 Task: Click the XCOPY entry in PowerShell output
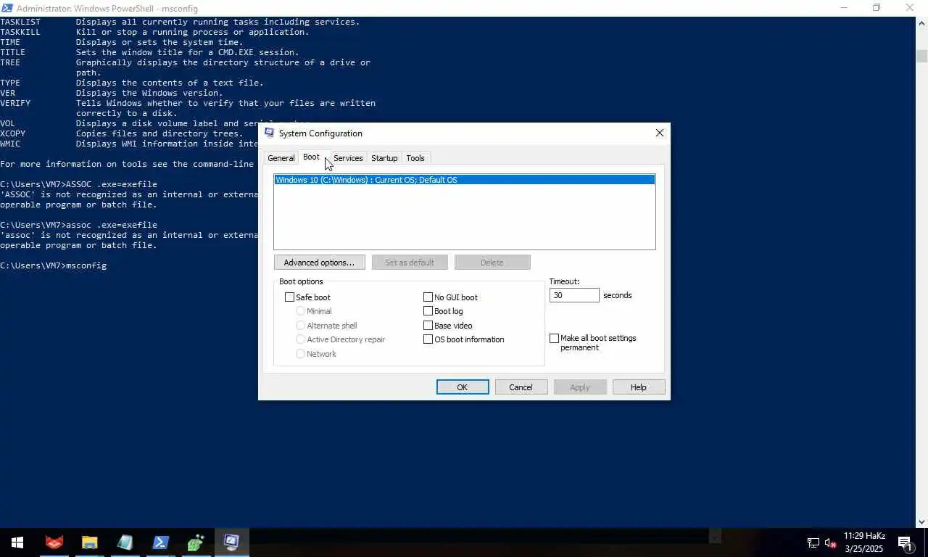pos(12,133)
